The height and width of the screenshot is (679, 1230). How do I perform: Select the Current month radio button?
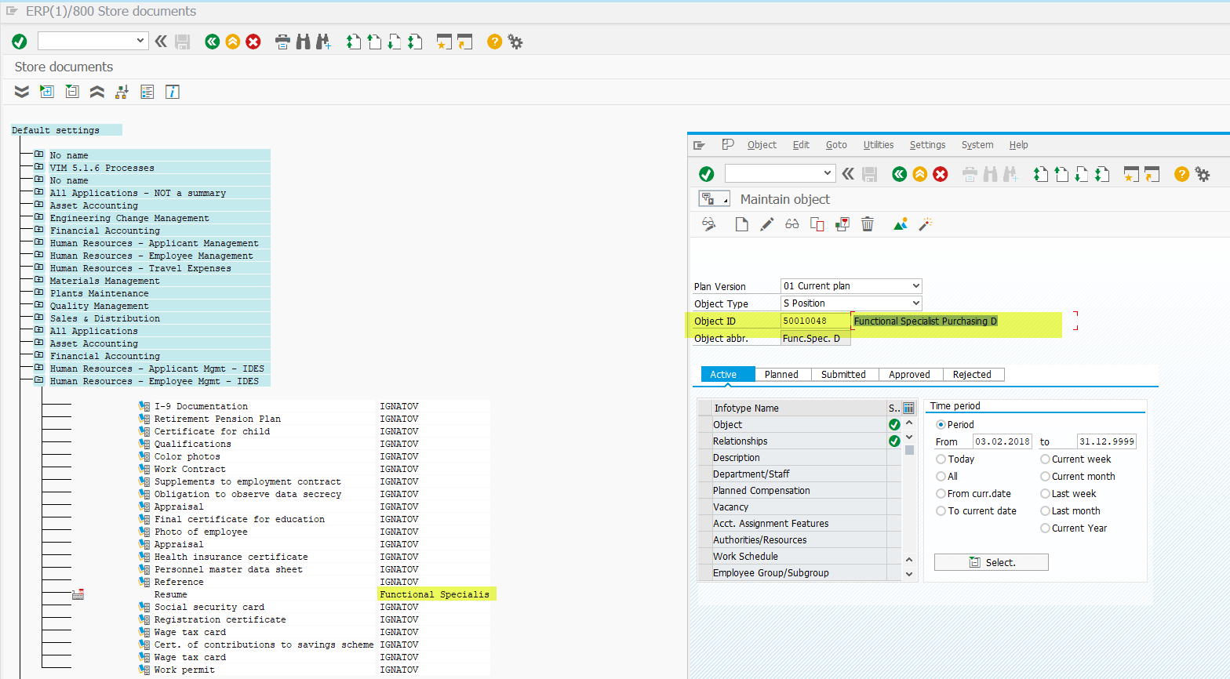pos(1045,477)
